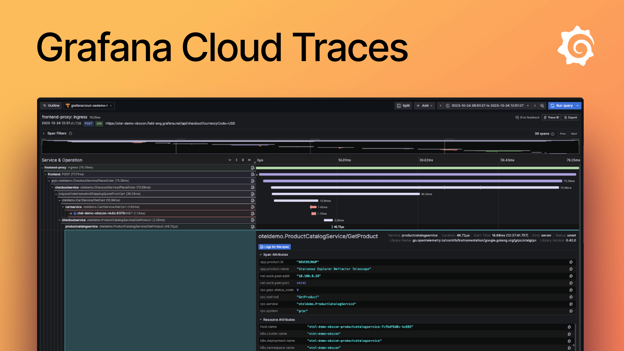
Task: Click Logs for this span button
Action: pyautogui.click(x=275, y=247)
